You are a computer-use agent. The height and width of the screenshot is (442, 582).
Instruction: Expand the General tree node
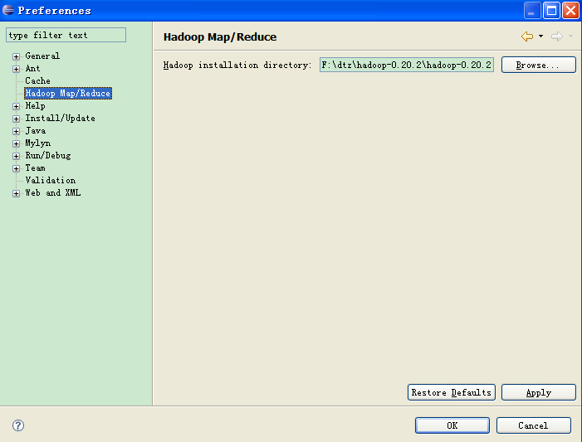16,56
